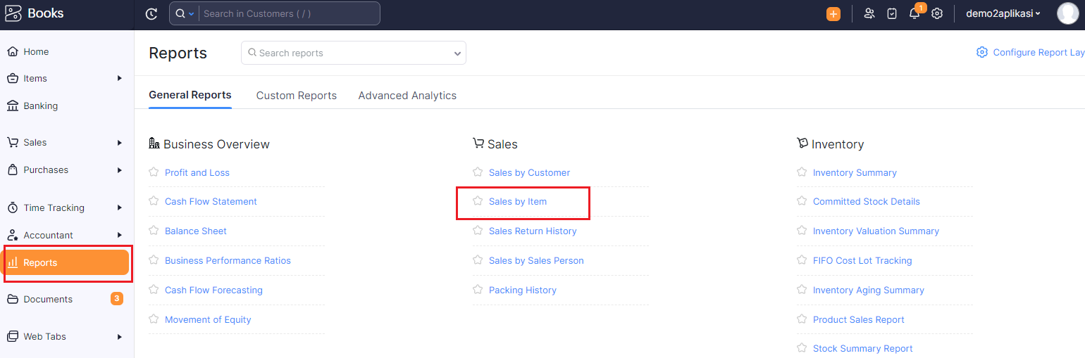This screenshot has height=358, width=1085.
Task: Go to Banking in the sidebar
Action: click(40, 106)
